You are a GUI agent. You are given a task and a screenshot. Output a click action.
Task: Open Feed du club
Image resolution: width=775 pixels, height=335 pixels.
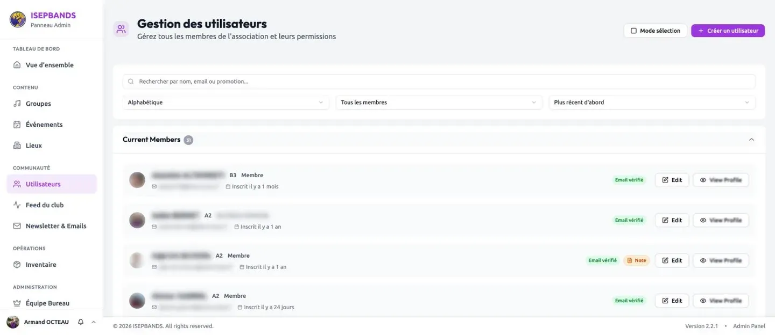point(52,205)
